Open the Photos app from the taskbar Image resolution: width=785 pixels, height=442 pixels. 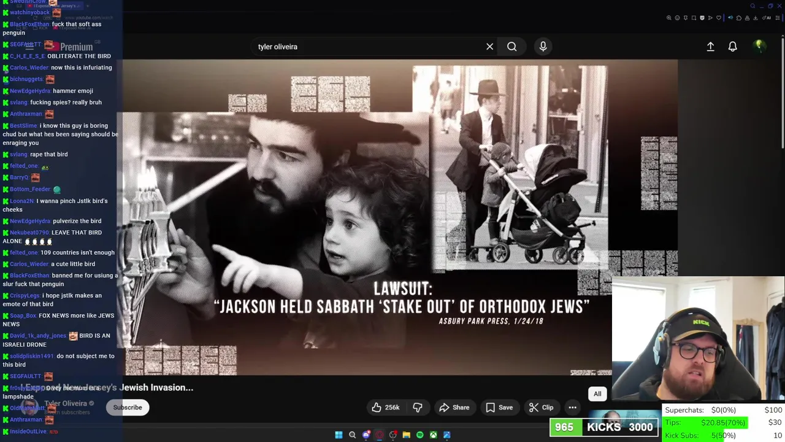point(447,435)
